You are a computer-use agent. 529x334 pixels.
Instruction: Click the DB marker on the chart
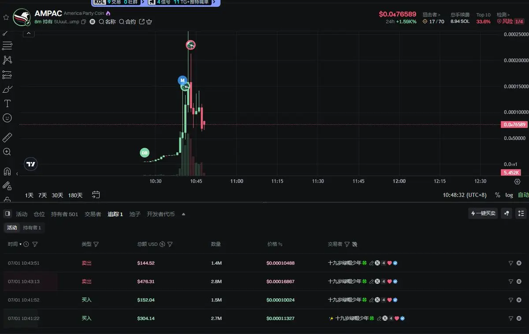(x=145, y=153)
